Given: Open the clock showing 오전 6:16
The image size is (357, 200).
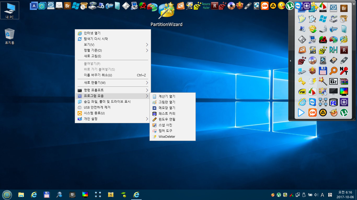Looking at the screenshot, I should (345, 195).
